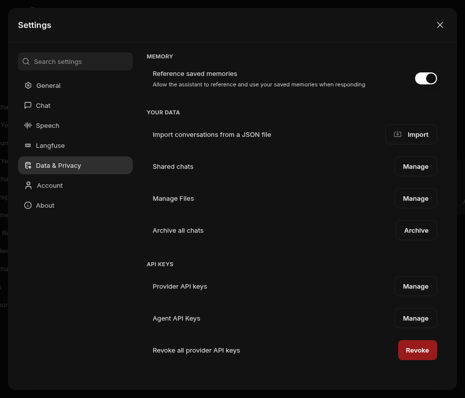
Task: Click the MEMORY section heading
Action: point(160,56)
